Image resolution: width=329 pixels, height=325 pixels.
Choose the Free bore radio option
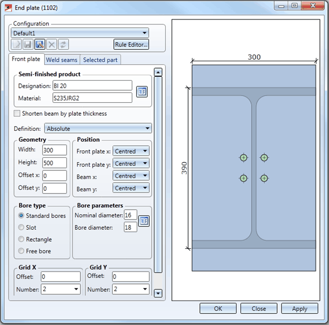22,251
